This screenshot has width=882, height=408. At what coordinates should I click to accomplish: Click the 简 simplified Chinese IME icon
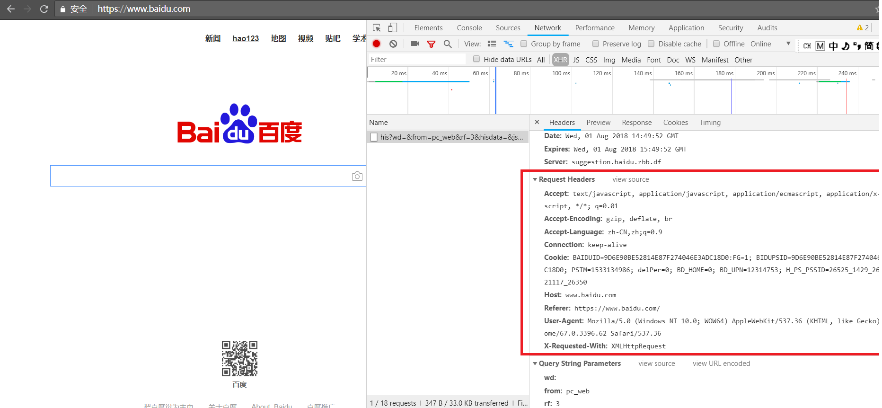coord(869,46)
